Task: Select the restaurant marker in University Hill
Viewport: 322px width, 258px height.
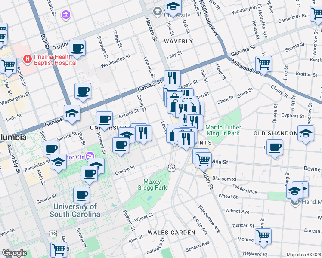Action: point(143,135)
